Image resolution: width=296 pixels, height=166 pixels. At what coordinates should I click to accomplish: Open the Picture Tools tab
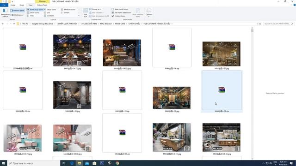[x=42, y=5]
